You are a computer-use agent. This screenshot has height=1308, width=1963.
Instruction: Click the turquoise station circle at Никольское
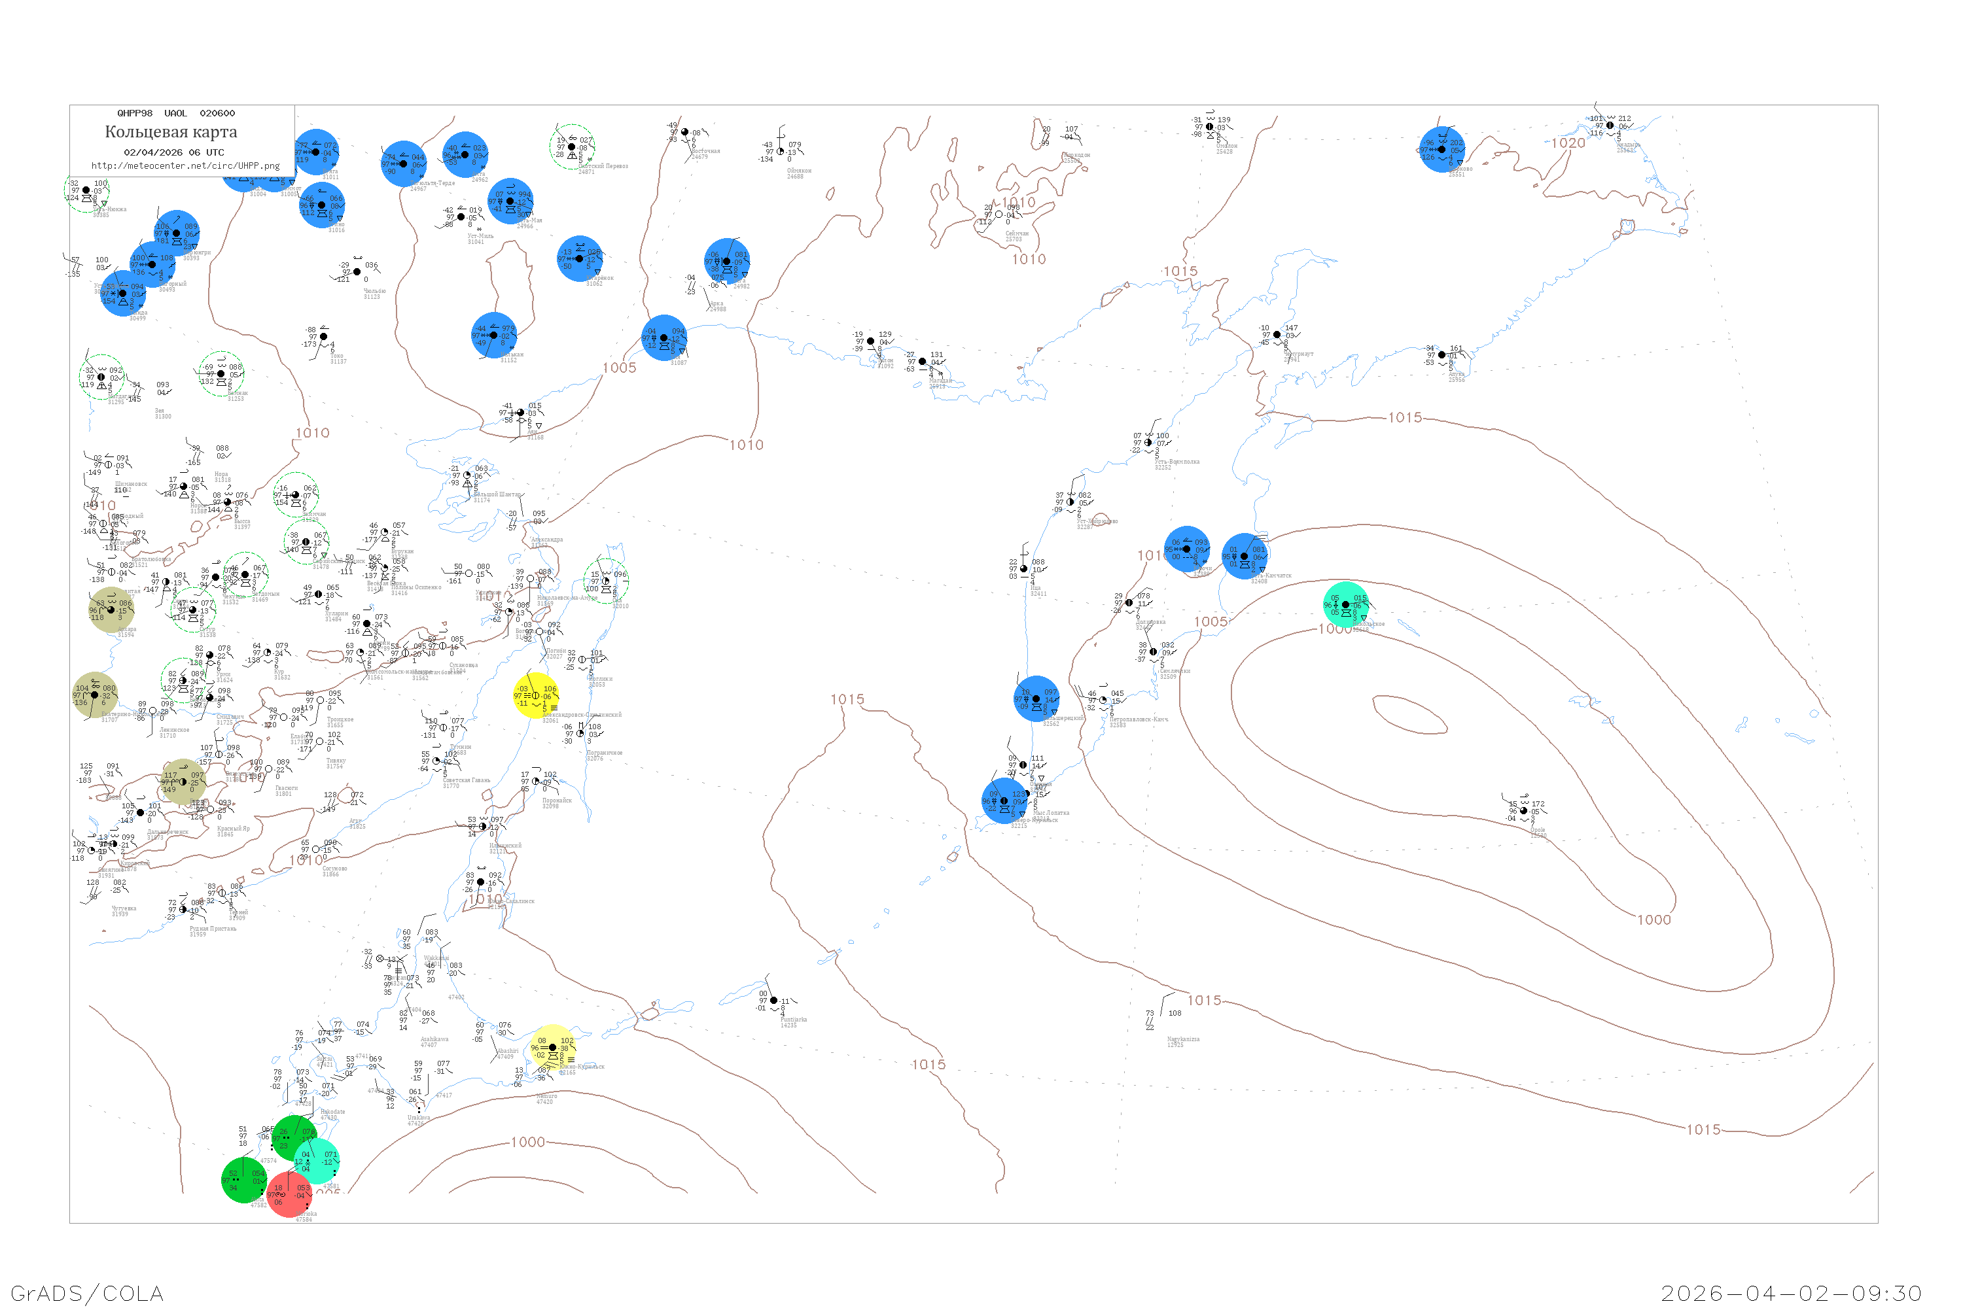point(1345,605)
